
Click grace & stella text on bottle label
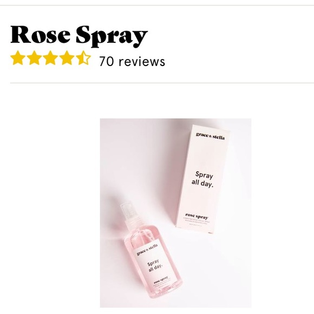point(147,250)
